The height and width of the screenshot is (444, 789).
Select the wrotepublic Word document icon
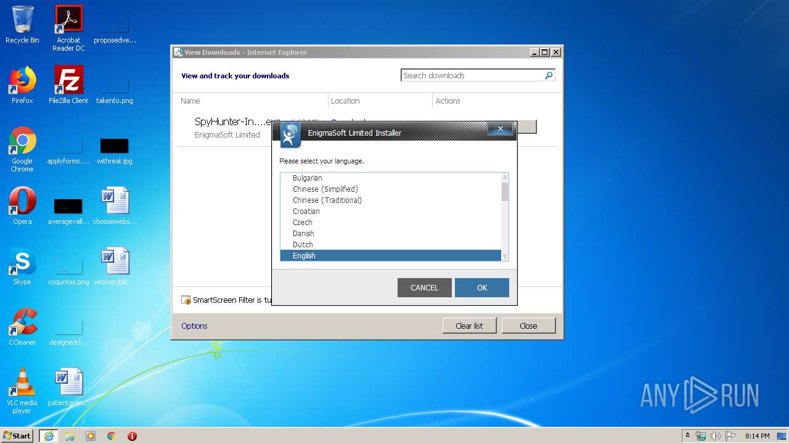point(115,266)
